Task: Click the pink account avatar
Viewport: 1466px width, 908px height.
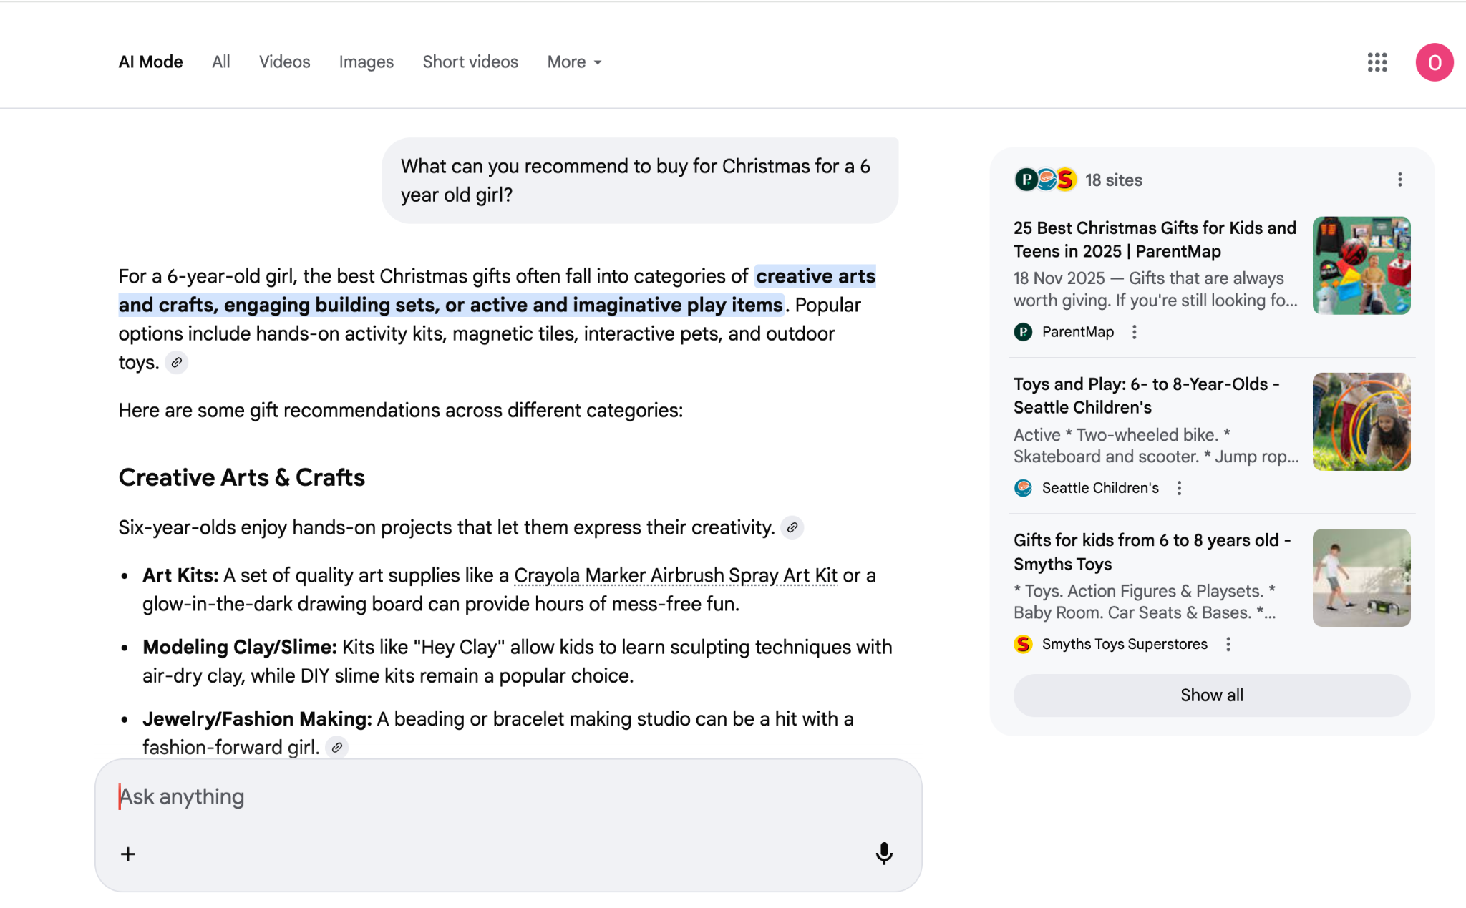Action: coord(1434,62)
